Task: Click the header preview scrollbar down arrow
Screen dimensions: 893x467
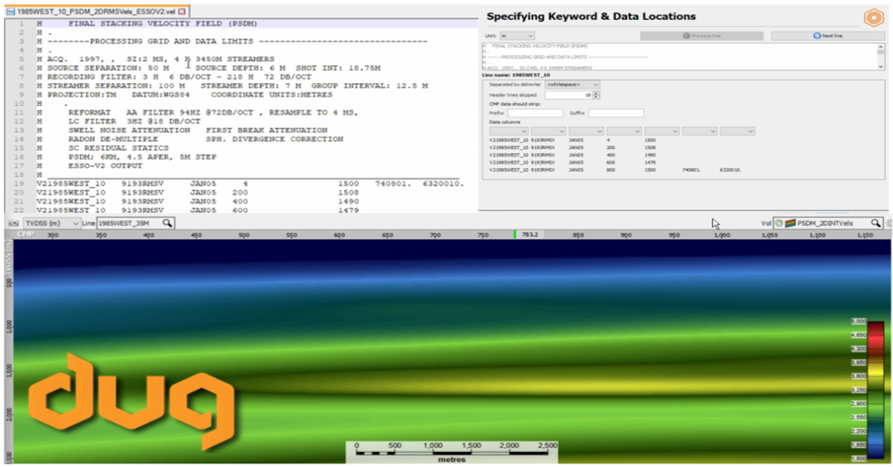Action: tap(881, 65)
